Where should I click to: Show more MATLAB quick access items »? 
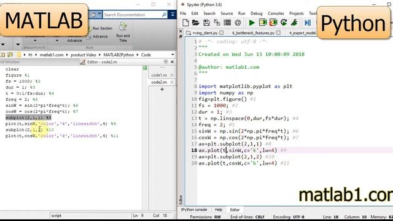click(99, 14)
